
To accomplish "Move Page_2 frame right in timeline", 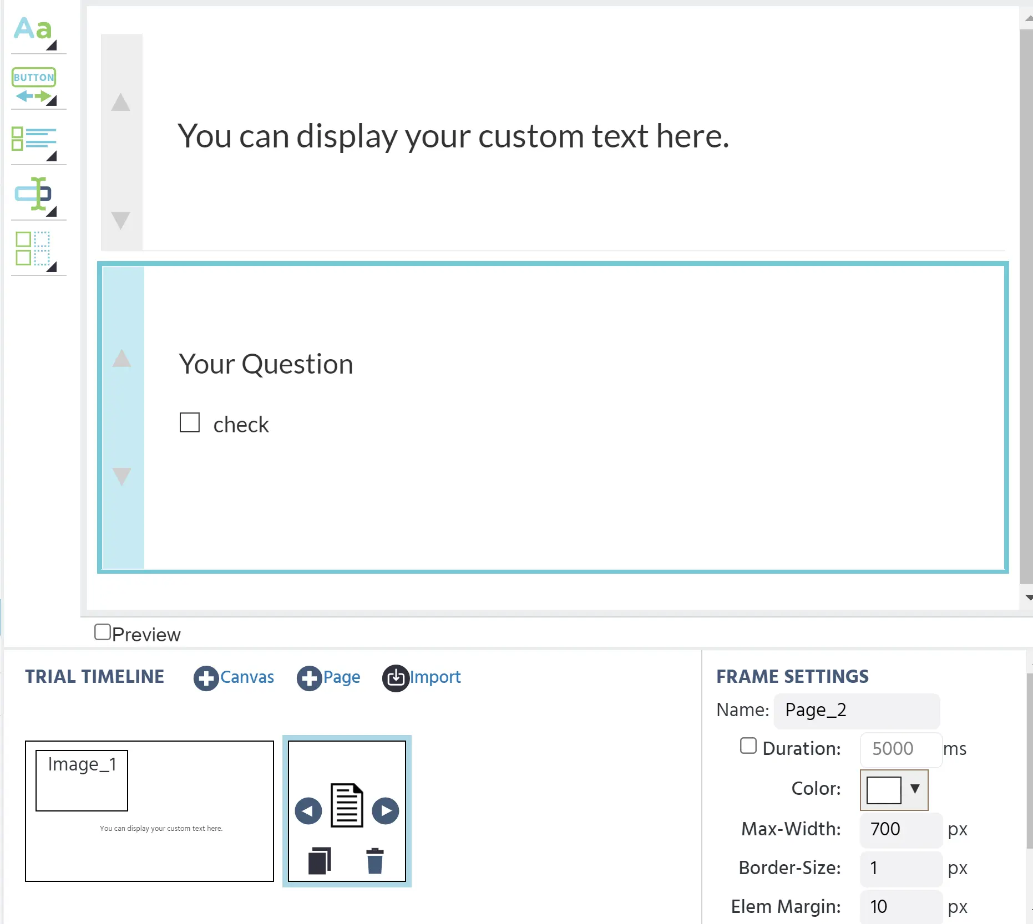I will 386,811.
